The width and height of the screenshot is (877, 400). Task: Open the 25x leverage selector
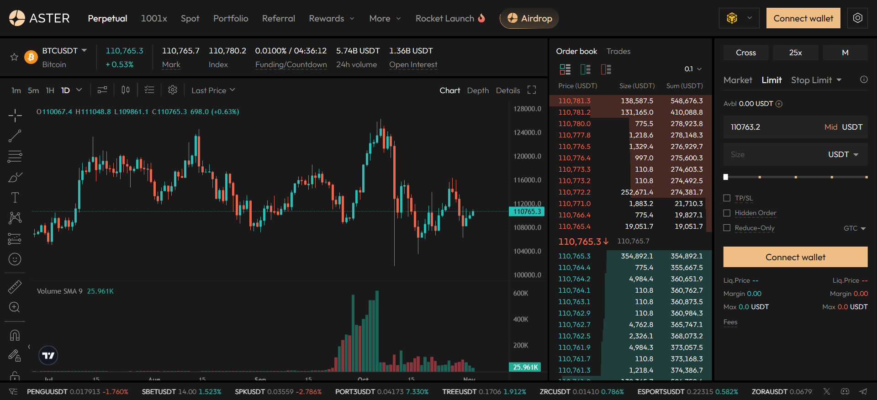(x=795, y=53)
